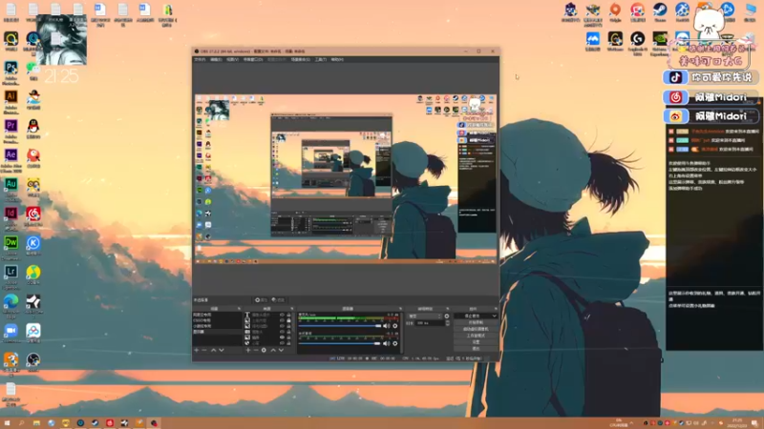The image size is (764, 429).
Task: Move source down in OBS Sources panel
Action: (281, 350)
